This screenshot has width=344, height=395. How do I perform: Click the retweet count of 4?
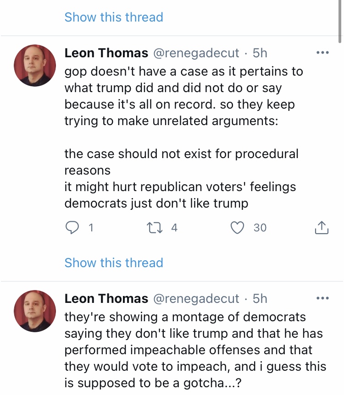(x=174, y=227)
